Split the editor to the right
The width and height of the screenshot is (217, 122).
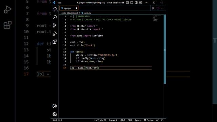[158, 8]
